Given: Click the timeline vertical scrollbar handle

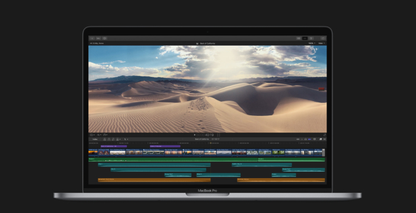Looking at the screenshot, I should (x=324, y=152).
